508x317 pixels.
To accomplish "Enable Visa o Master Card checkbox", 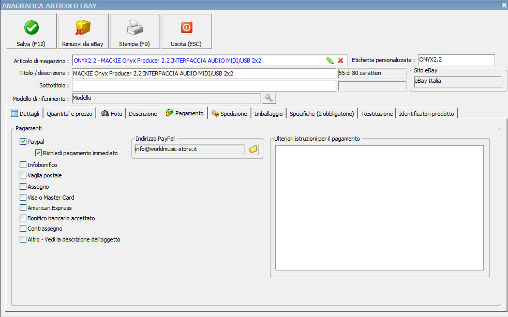I will point(23,197).
